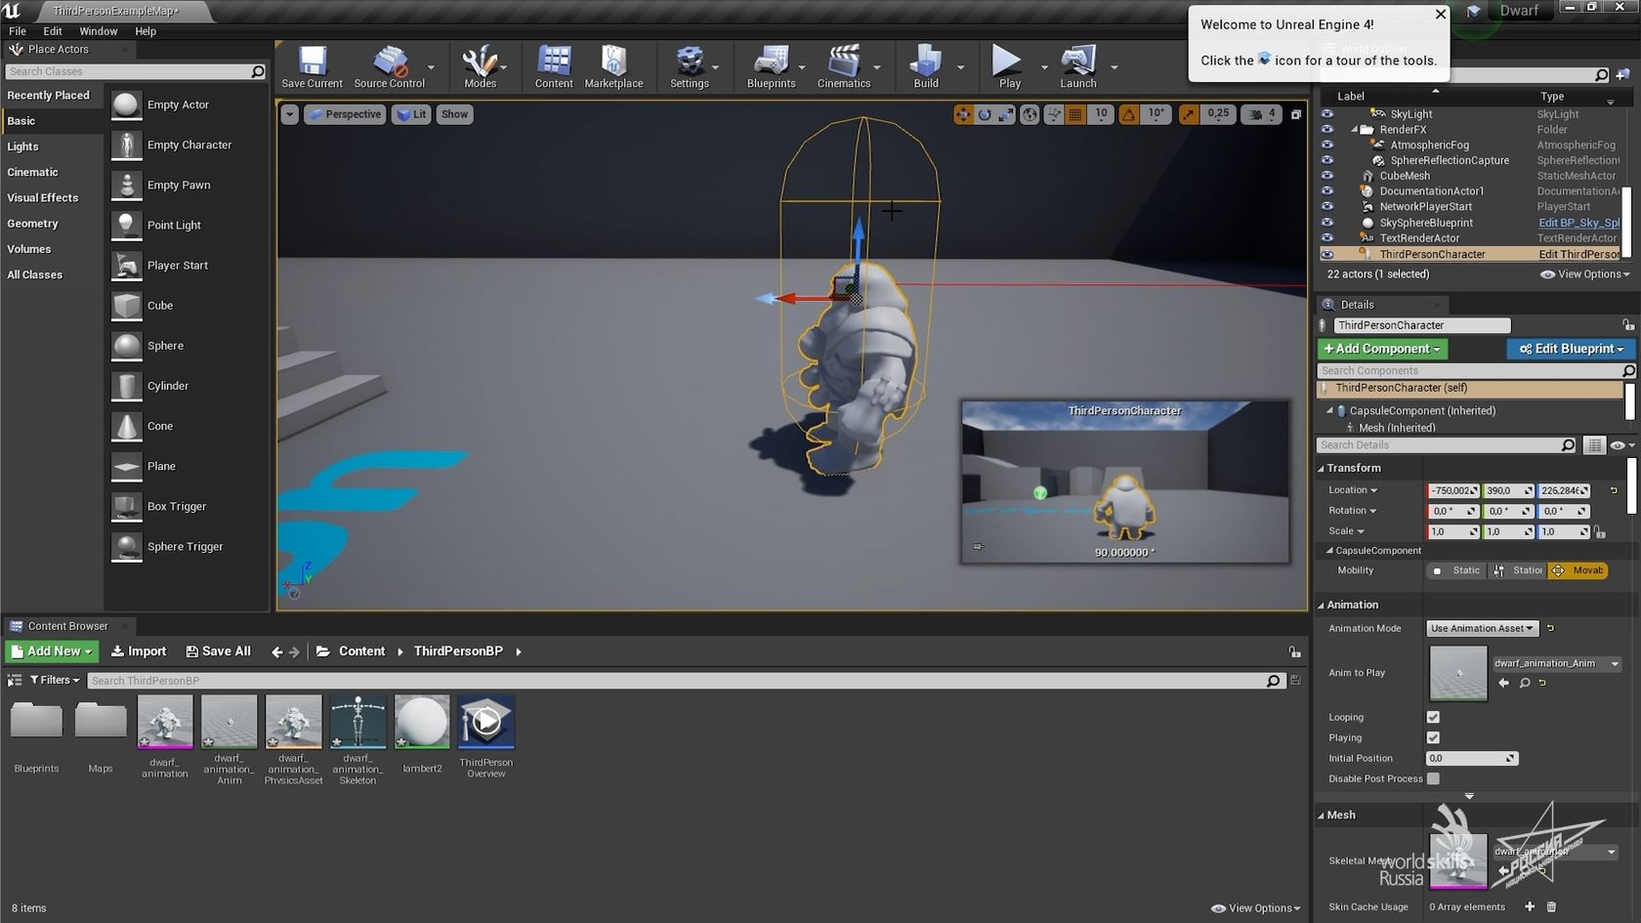Open the Help menu
The image size is (1641, 923).
coord(146,31)
